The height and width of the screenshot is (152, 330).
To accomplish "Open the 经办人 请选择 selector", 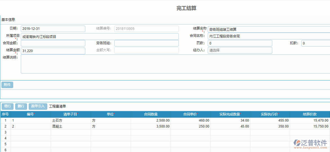I will click(240, 50).
